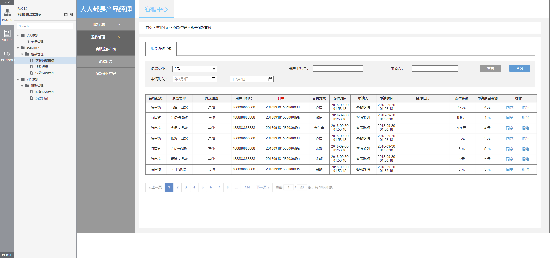Screen dimensions: 553x258
Task: Click the 查询 search button
Action: 519,68
